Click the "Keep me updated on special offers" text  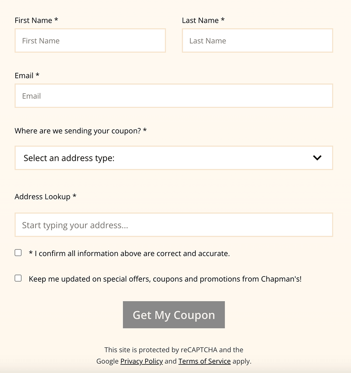click(x=165, y=279)
